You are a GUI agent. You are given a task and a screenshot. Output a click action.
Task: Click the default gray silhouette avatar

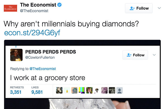click(x=119, y=90)
